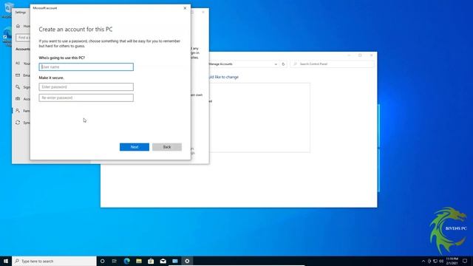Click the refresh icon in Control Panel
The width and height of the screenshot is (473, 266).
click(x=283, y=64)
